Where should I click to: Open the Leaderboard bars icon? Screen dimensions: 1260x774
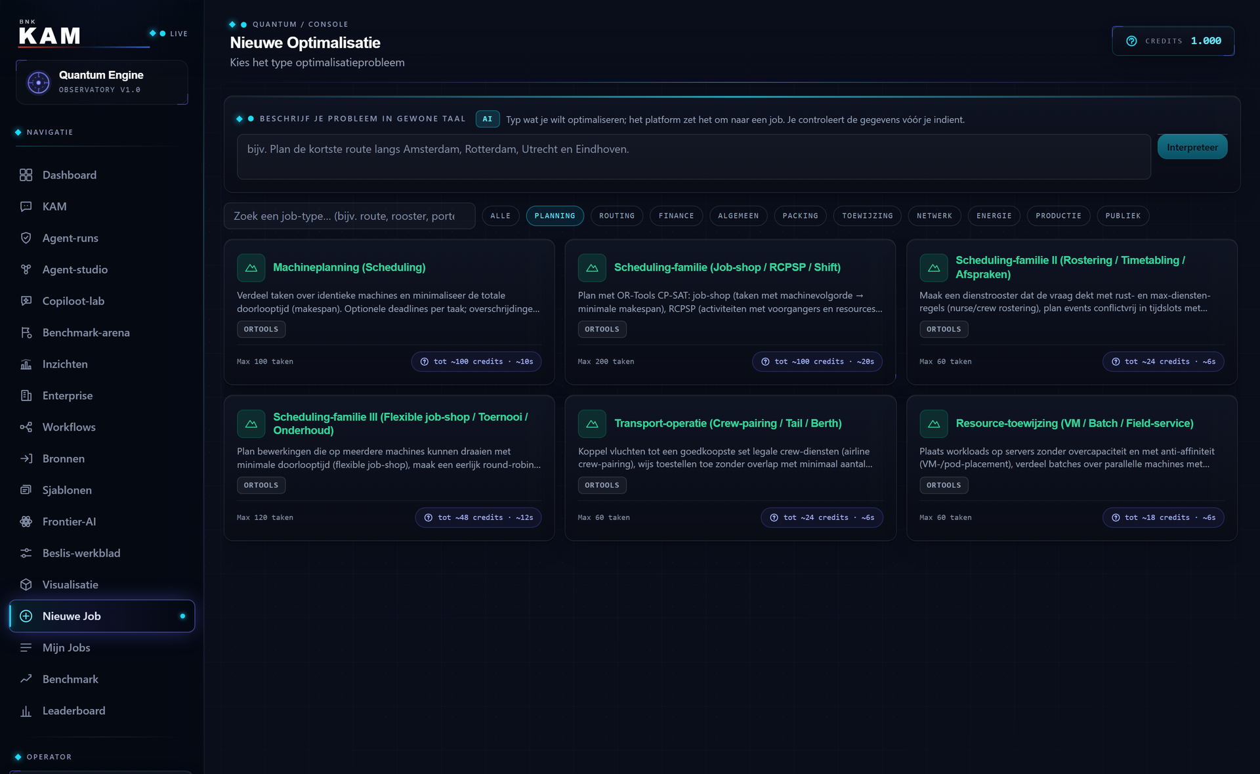[26, 710]
